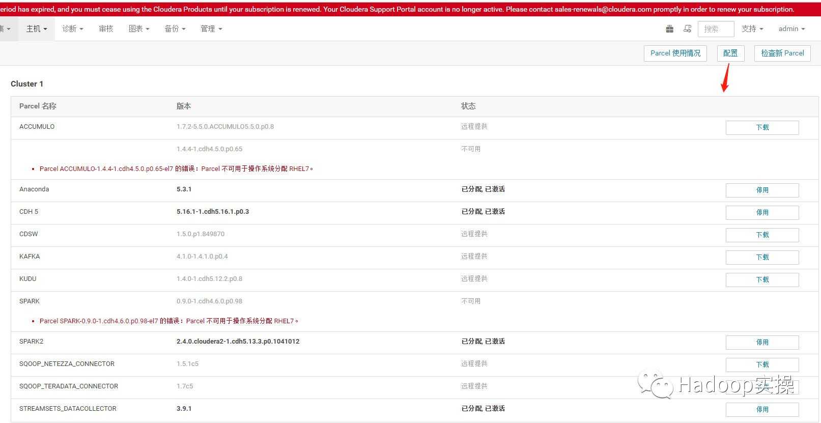This screenshot has width=821, height=423.
Task: Open the admin user dropdown
Action: pyautogui.click(x=791, y=29)
